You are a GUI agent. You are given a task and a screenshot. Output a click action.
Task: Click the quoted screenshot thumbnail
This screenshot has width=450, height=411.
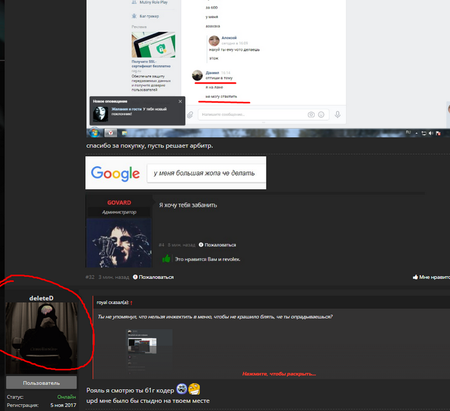[x=149, y=352]
